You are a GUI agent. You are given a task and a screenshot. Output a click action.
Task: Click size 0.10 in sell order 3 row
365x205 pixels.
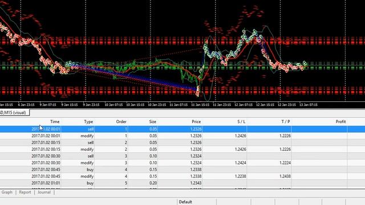(153, 156)
